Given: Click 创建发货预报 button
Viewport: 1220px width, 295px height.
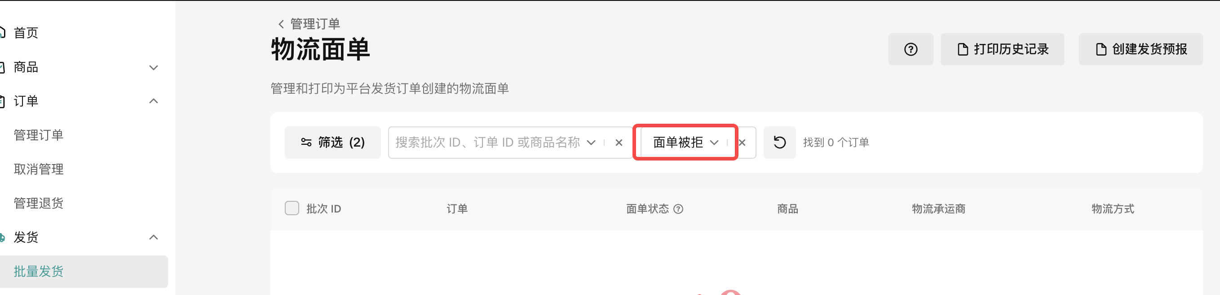Looking at the screenshot, I should (1140, 49).
